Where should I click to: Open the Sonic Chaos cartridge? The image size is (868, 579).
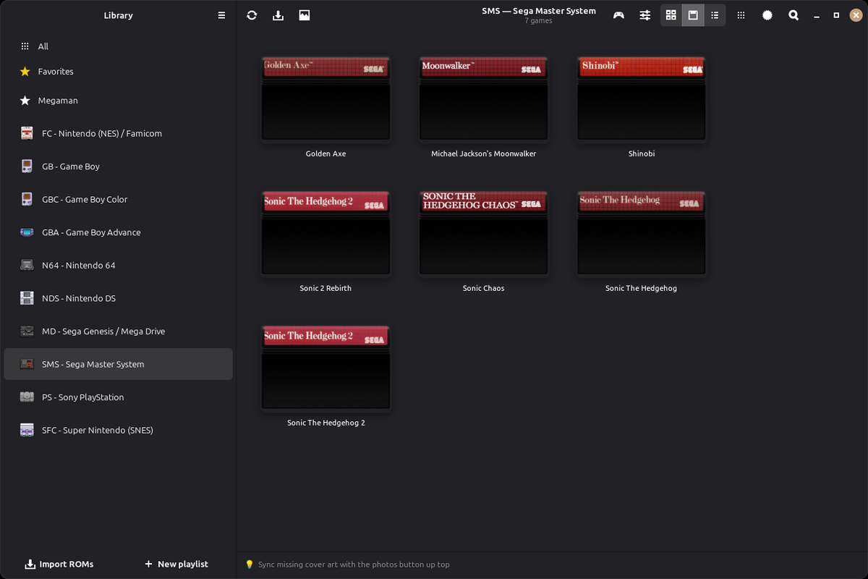coord(484,234)
